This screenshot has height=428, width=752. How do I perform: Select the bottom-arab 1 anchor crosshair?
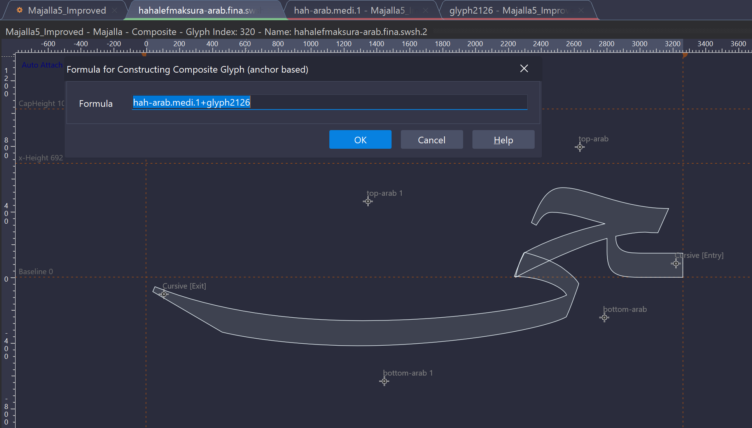pos(384,381)
